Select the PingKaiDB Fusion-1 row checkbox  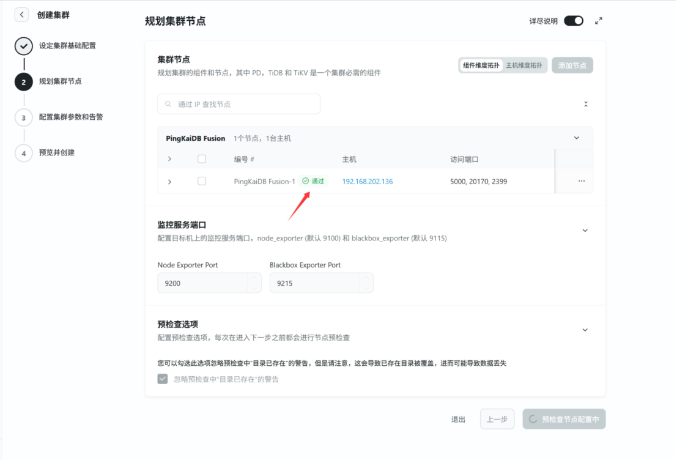202,181
